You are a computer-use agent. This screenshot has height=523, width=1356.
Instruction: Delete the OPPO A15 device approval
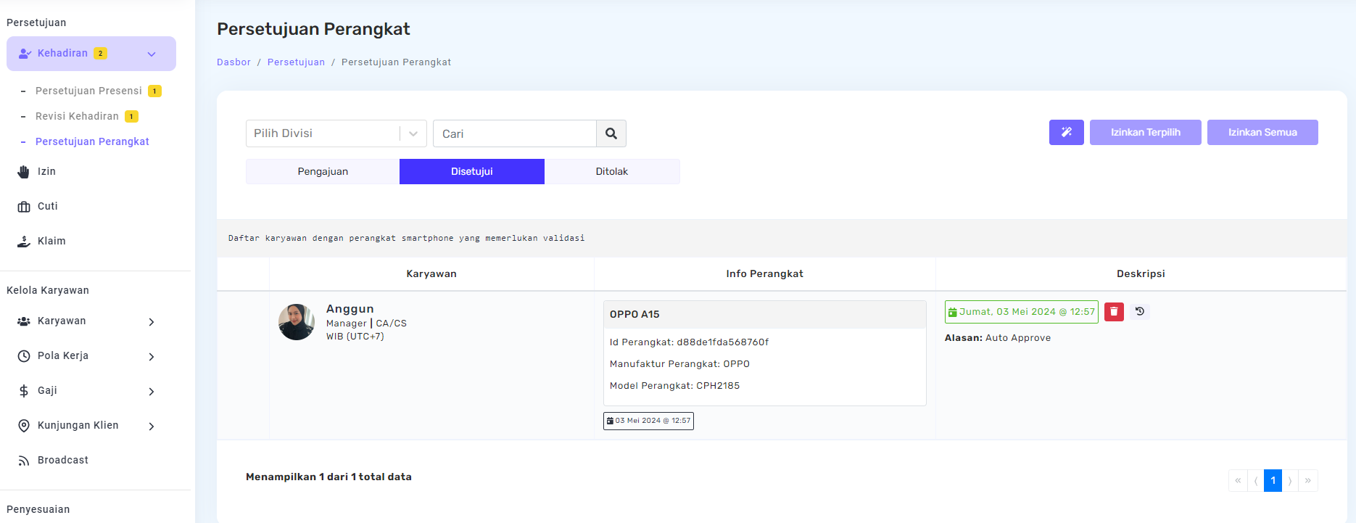pyautogui.click(x=1114, y=312)
